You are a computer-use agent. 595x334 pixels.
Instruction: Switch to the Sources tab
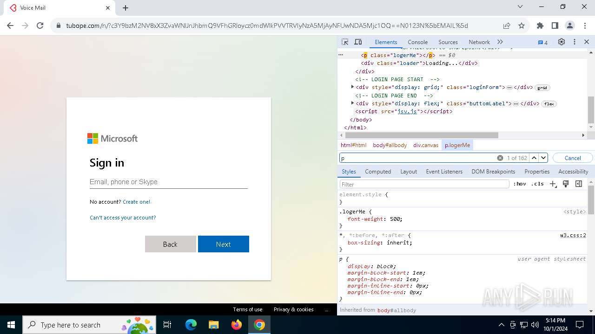coord(448,42)
